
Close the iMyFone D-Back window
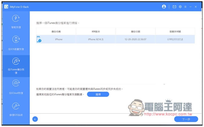(x=196, y=7)
